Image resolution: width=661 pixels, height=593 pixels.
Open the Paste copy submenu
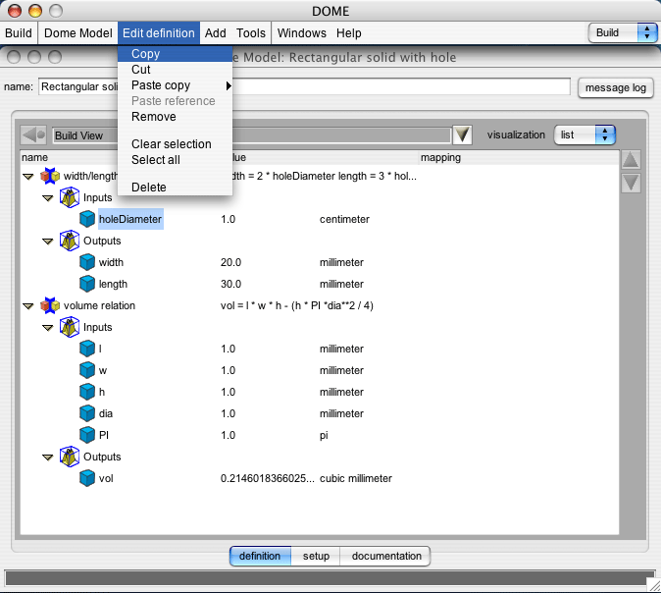click(x=175, y=85)
